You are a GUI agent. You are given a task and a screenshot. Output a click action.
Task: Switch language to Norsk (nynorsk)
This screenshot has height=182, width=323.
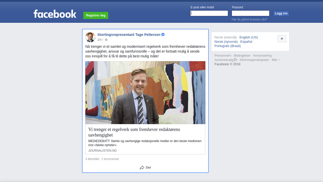pos(226,41)
